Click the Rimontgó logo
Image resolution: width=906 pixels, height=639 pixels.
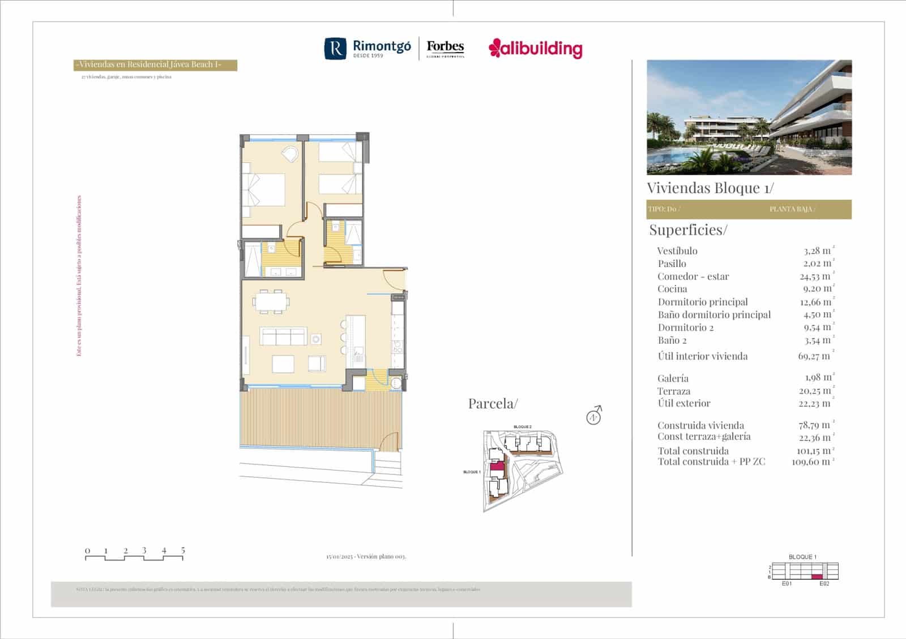[367, 49]
